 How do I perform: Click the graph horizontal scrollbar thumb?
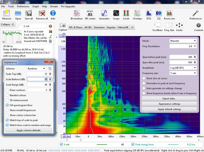[x=81, y=140]
